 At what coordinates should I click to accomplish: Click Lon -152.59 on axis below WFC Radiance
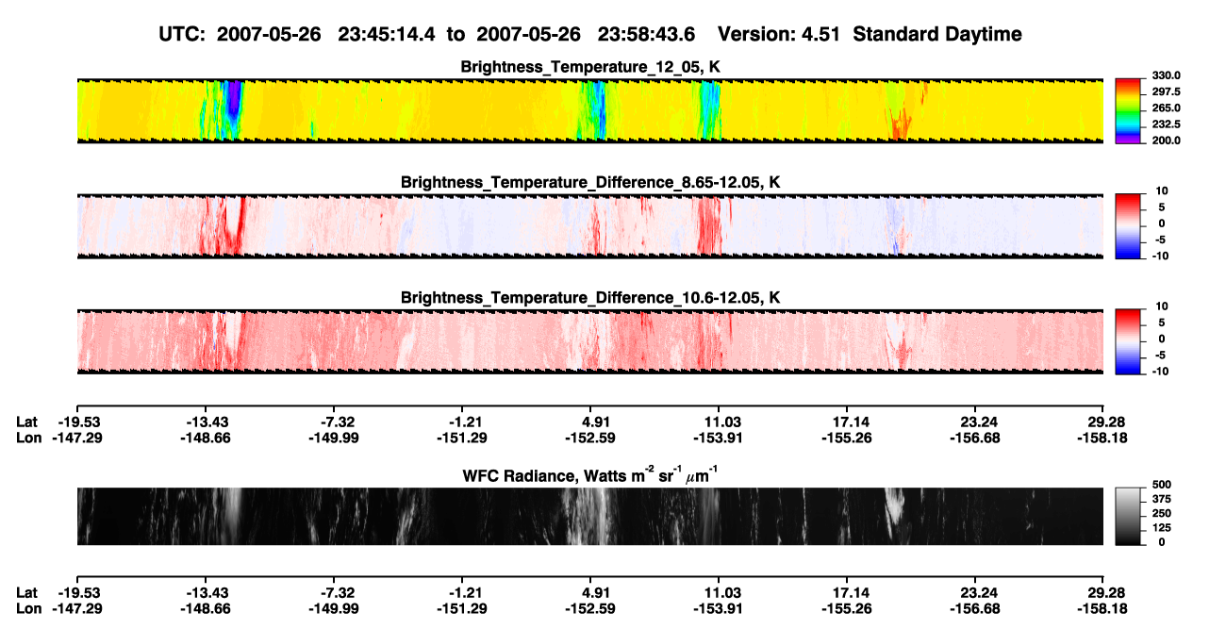[x=591, y=609]
